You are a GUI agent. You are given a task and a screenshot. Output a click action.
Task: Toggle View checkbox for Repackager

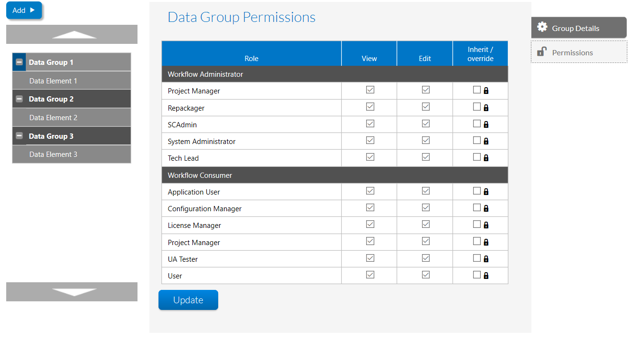click(370, 107)
